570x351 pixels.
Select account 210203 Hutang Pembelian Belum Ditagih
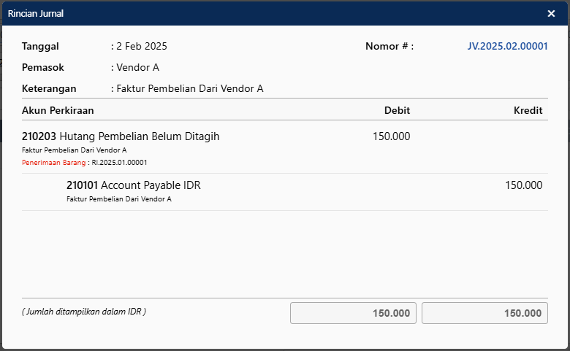pos(121,136)
